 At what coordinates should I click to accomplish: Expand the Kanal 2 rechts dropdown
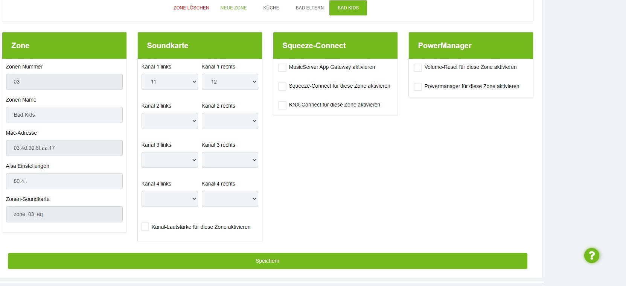230,121
